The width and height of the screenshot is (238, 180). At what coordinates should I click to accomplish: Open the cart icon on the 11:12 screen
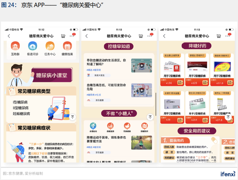click(x=63, y=36)
